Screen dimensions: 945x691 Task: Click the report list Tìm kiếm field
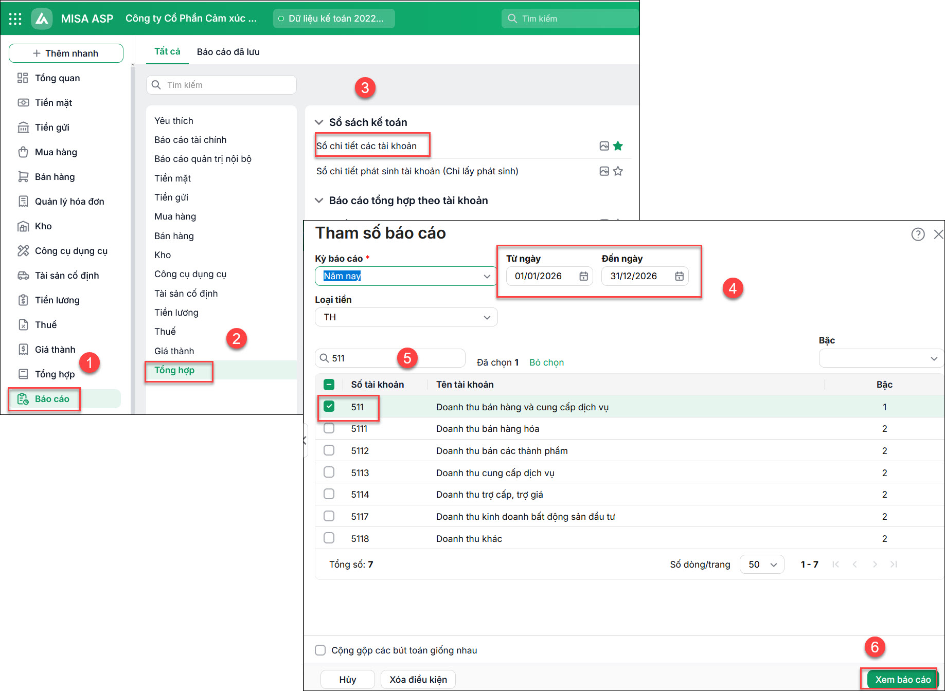coord(221,85)
